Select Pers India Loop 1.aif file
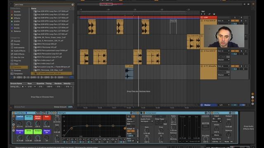Image resolution: width=264 pixels, height=148 pixels. (45, 60)
